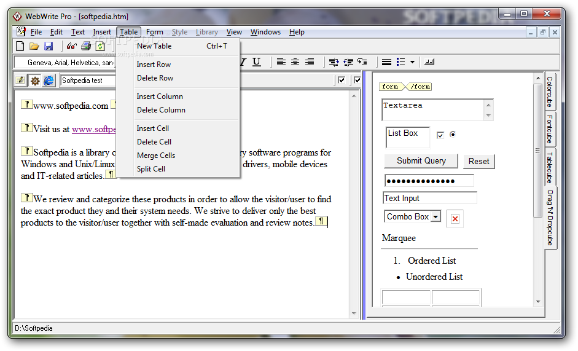This screenshot has width=578, height=351.
Task: Open the File menu
Action: tap(36, 32)
